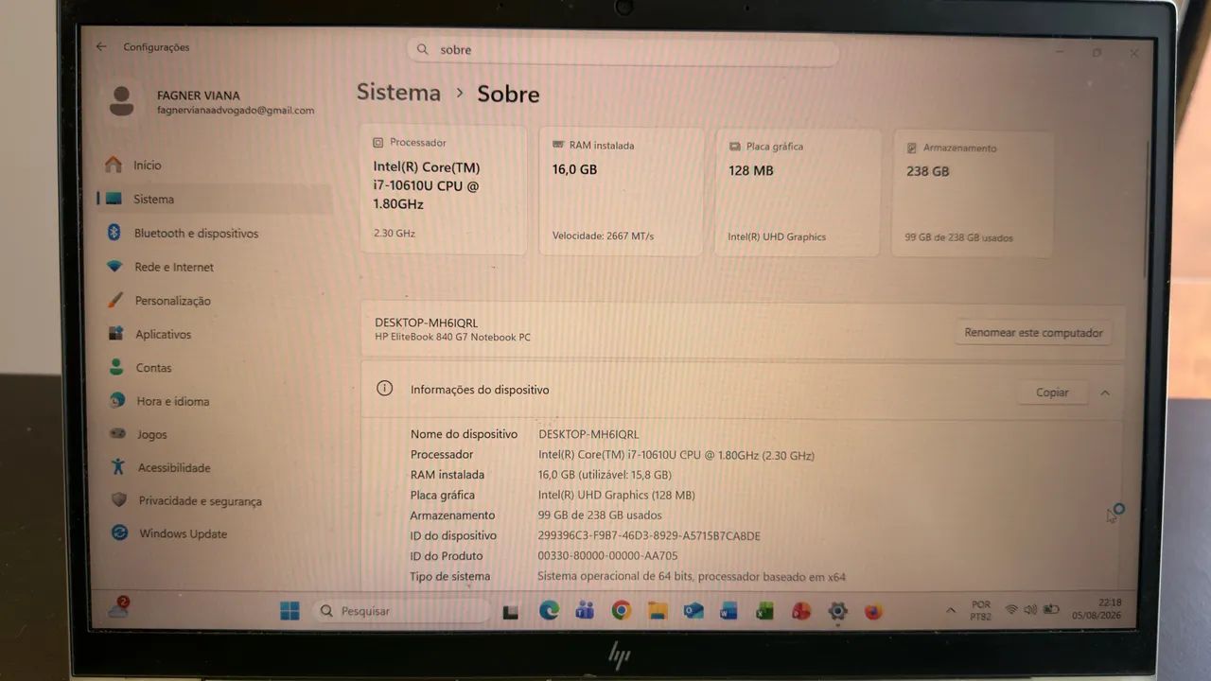Go to Contas settings
Image resolution: width=1211 pixels, height=681 pixels.
click(215, 368)
